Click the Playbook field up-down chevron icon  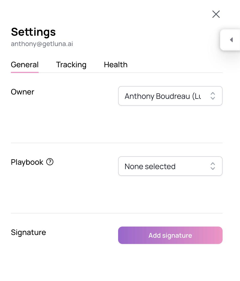(213, 166)
